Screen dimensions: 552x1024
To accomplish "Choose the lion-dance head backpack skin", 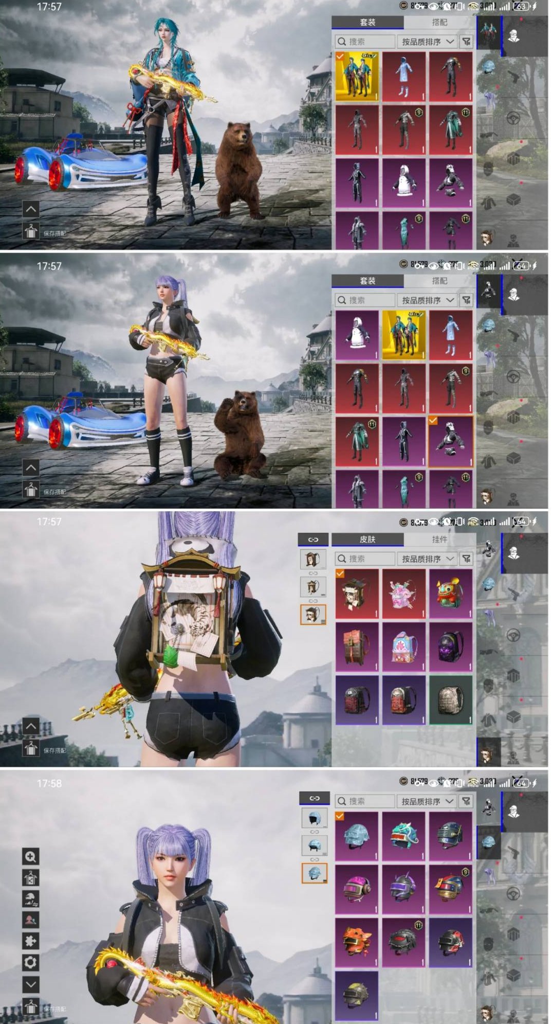I will (451, 594).
